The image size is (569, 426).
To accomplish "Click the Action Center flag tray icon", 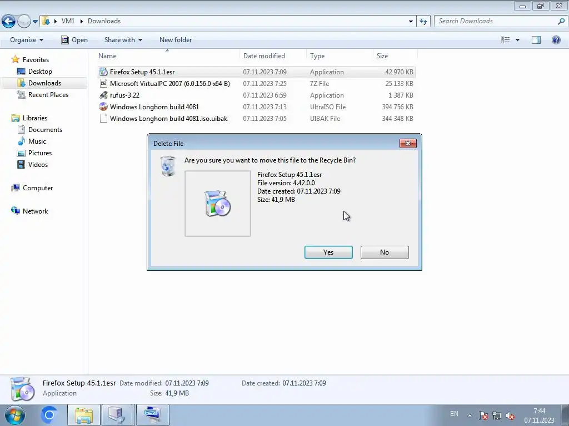I will (483, 415).
